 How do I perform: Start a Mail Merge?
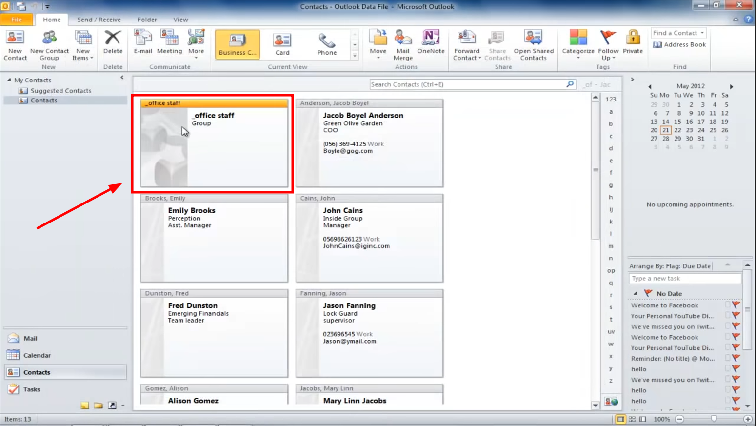point(402,45)
